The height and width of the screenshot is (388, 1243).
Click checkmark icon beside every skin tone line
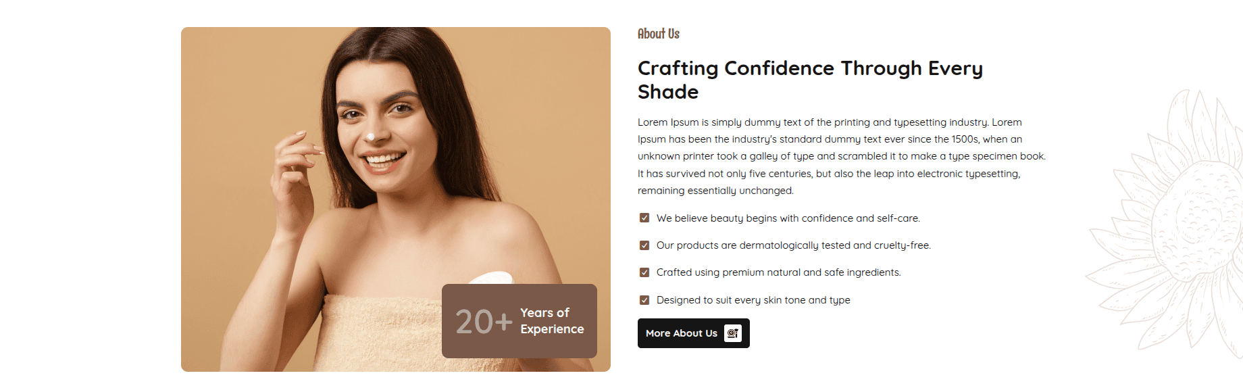[644, 300]
